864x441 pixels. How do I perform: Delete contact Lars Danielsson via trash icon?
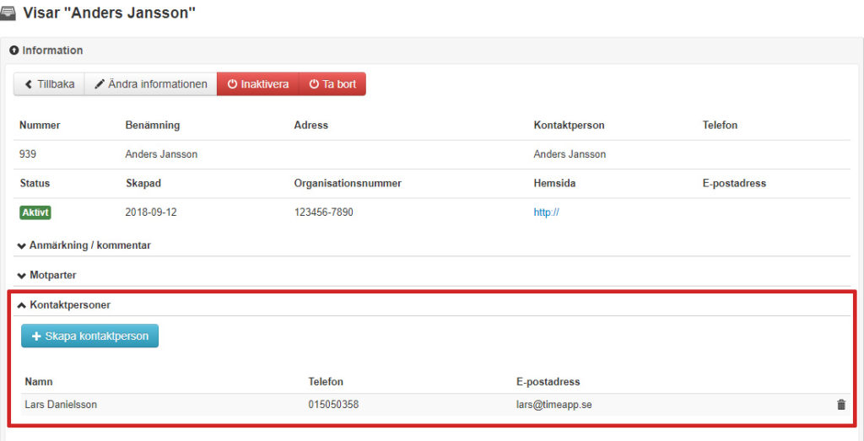tap(840, 405)
